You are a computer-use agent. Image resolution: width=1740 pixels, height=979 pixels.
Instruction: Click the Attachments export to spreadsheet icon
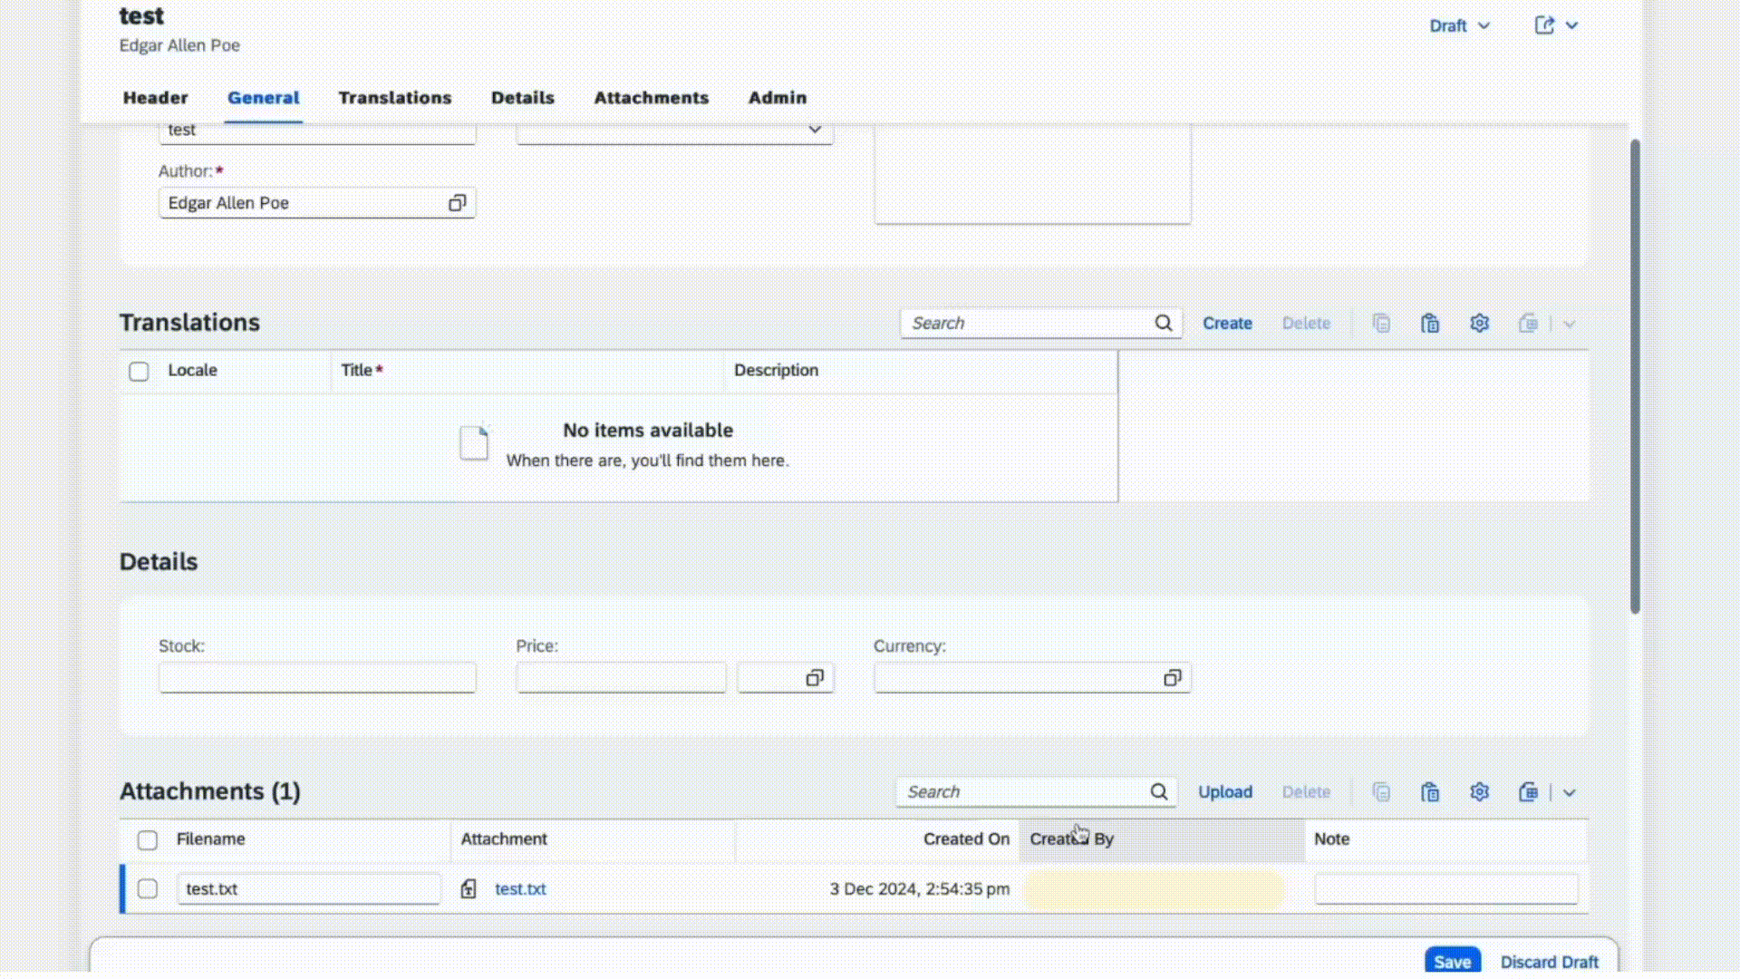pos(1528,792)
